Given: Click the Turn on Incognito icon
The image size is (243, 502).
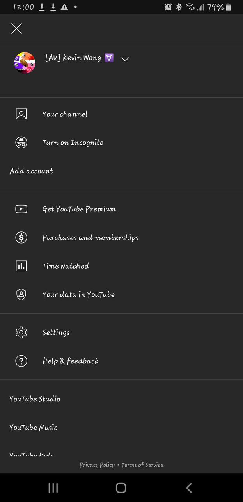Looking at the screenshot, I should point(21,143).
